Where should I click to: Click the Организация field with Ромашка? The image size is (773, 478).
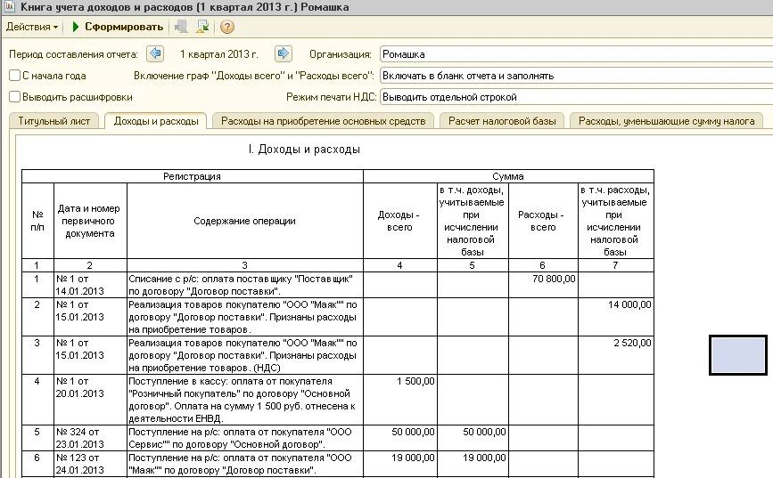click(x=576, y=54)
